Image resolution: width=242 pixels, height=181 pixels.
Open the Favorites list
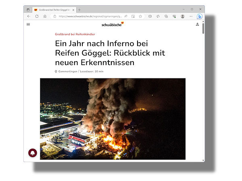pyautogui.click(x=158, y=16)
